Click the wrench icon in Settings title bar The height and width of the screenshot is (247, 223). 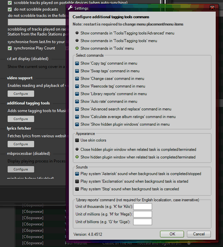click(70, 8)
